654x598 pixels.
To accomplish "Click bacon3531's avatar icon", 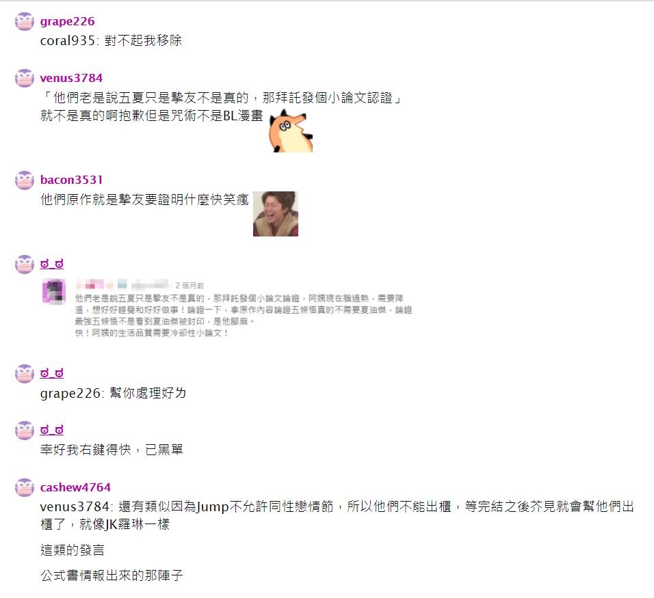I will click(x=25, y=180).
